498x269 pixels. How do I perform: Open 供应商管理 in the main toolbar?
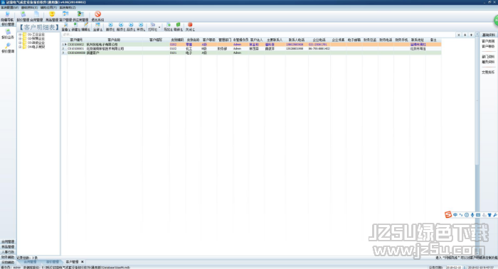coord(80,16)
